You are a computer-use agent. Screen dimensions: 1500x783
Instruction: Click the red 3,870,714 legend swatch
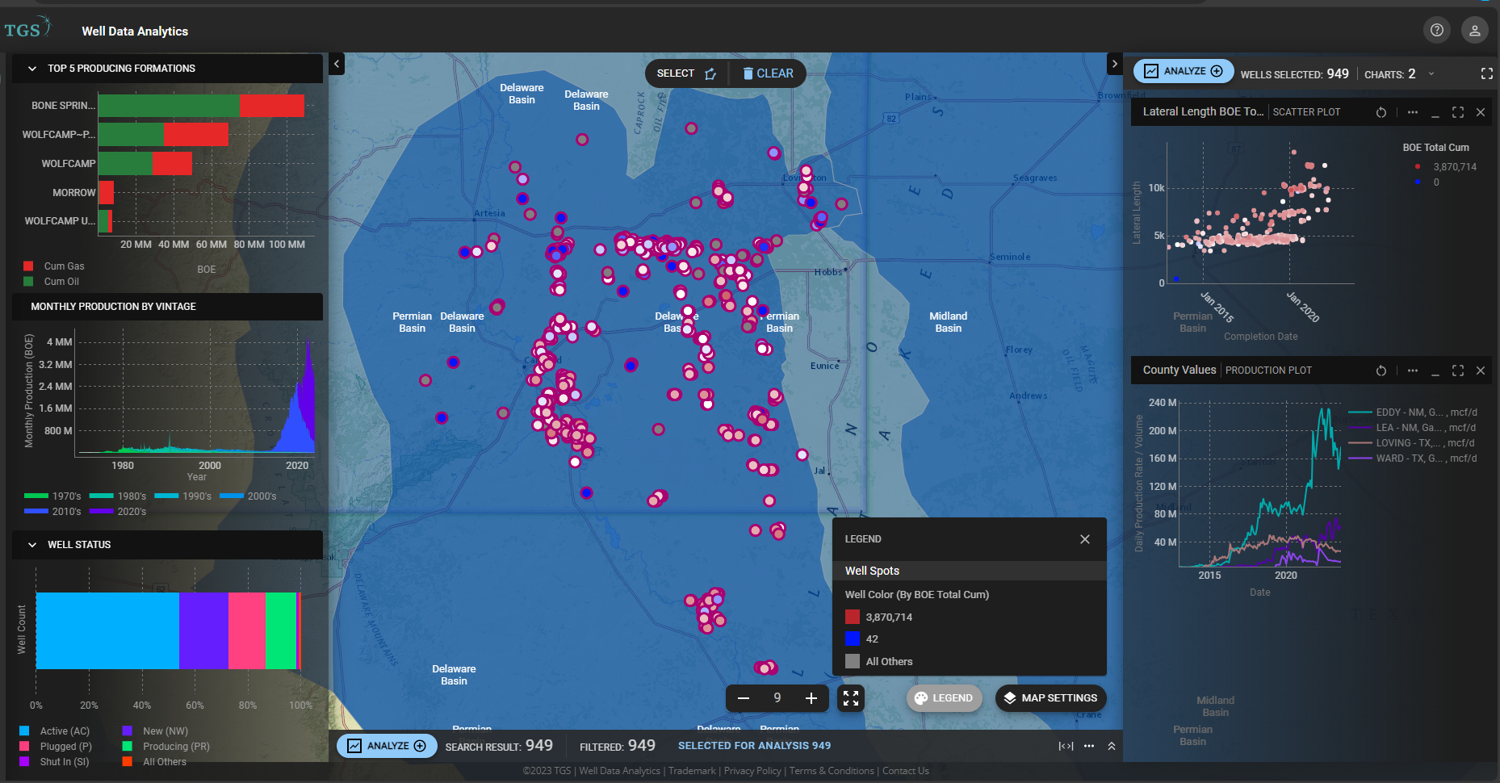click(853, 617)
